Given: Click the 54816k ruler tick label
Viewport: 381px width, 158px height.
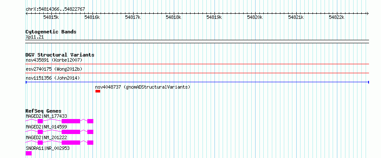Looking at the screenshot, I should [92, 17].
